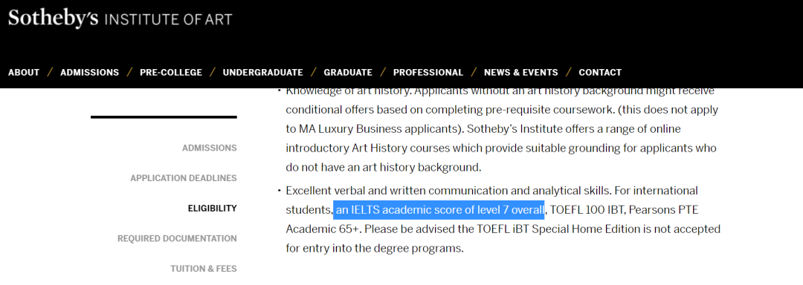Open the NEWS & EVENTS page
803x285 pixels.
(520, 73)
